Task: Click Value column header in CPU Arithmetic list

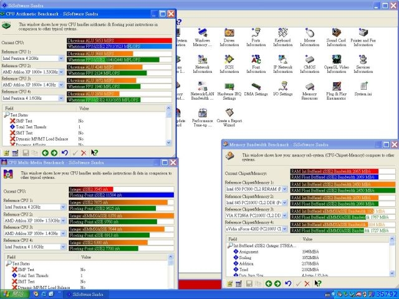Action: [121, 108]
